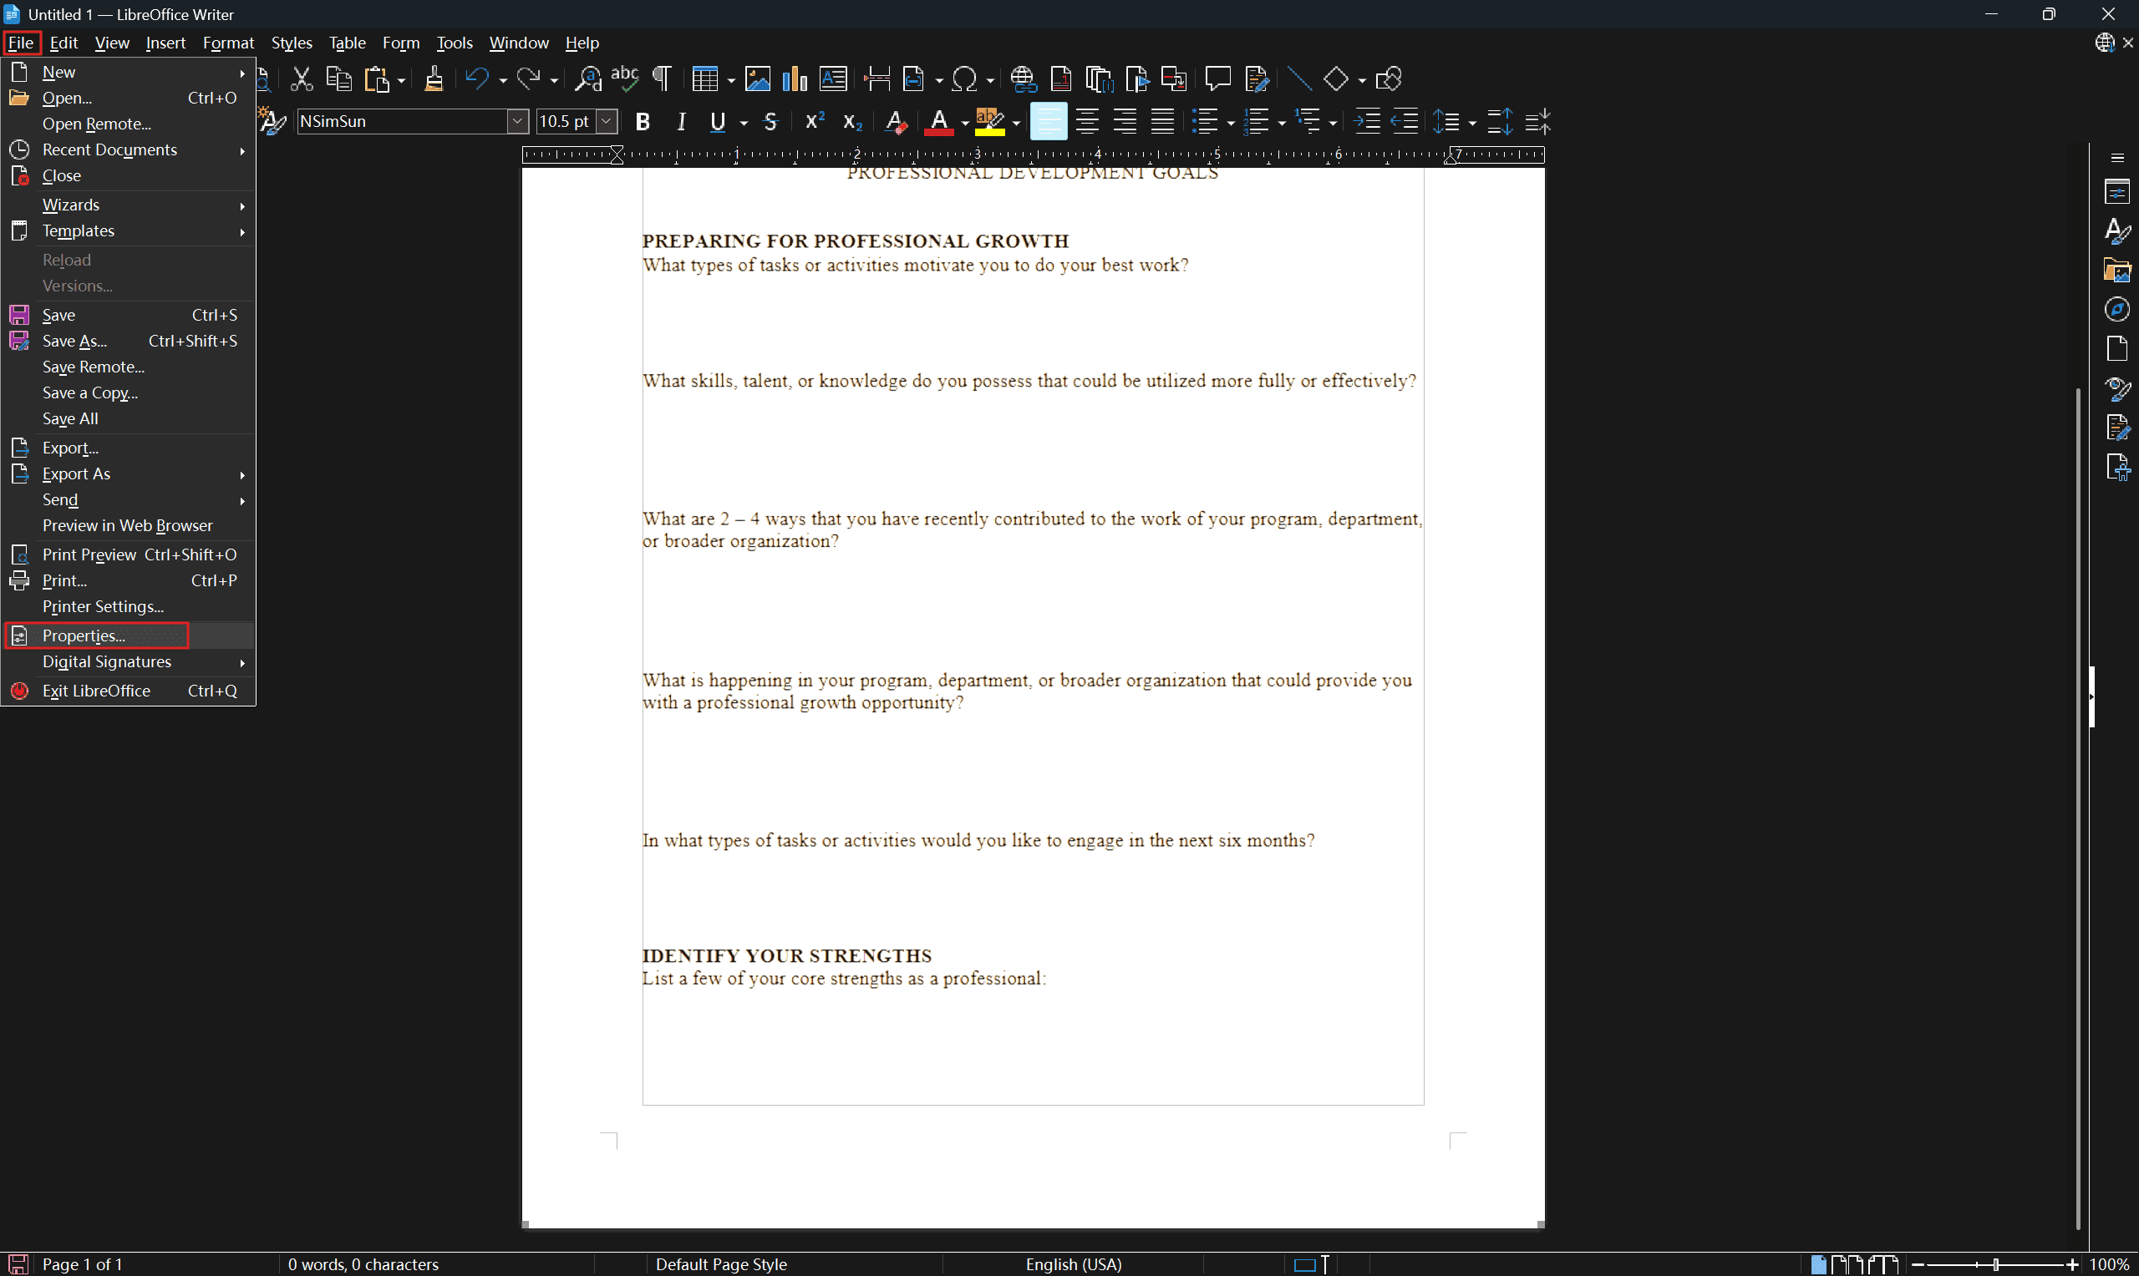Enable Justified alignment button

coord(1163,122)
